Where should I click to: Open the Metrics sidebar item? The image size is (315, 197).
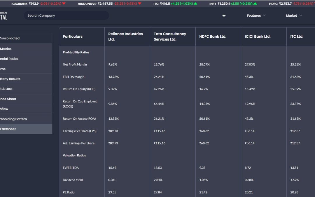[26, 49]
